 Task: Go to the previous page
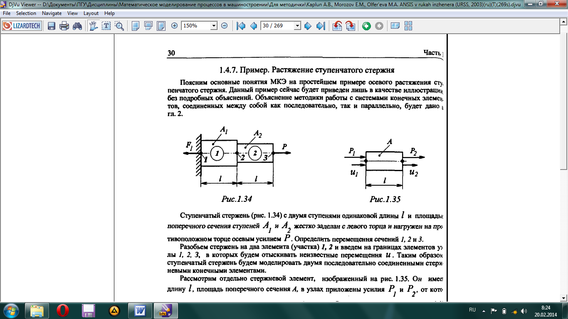pos(254,26)
